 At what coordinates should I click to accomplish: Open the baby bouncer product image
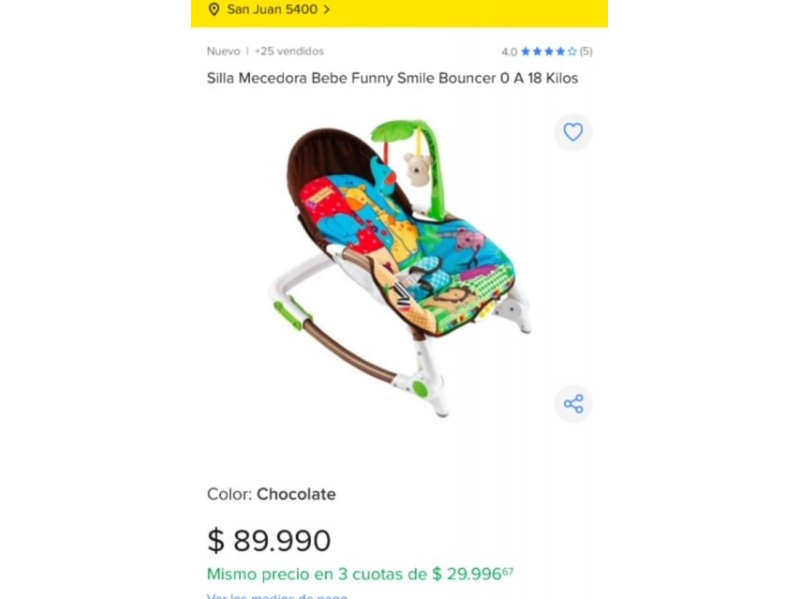399,268
